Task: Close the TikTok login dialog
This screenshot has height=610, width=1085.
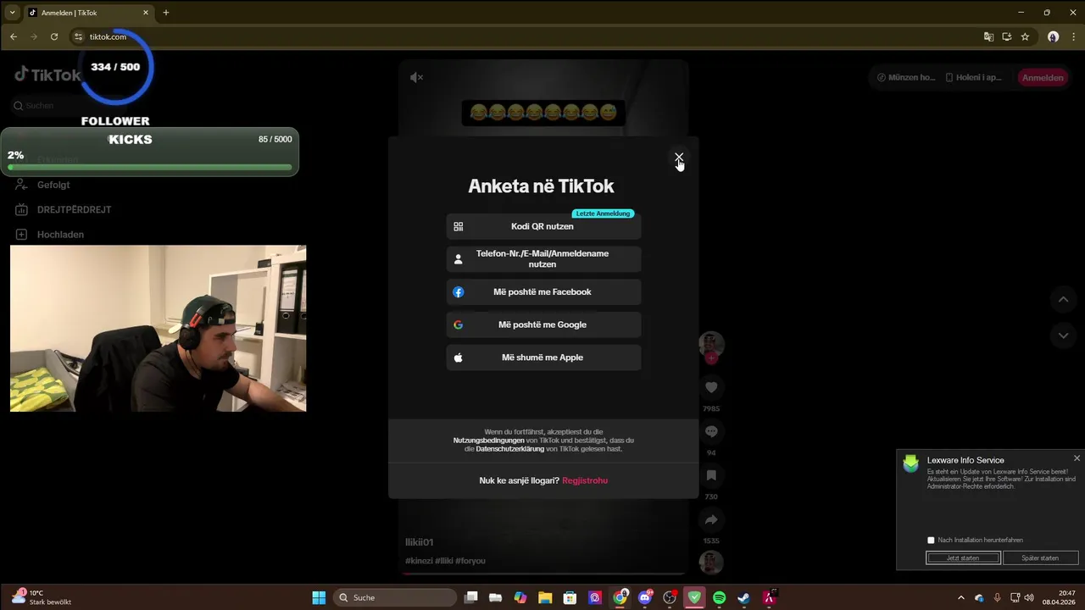Action: pos(678,158)
